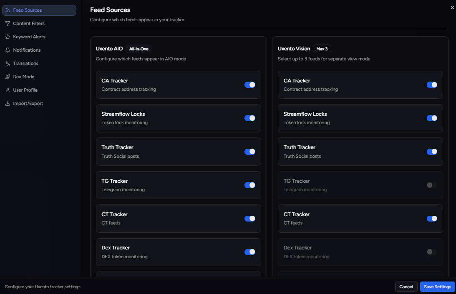Open Import/Export via the download icon
Viewport: 456px width, 294px height.
(x=8, y=103)
